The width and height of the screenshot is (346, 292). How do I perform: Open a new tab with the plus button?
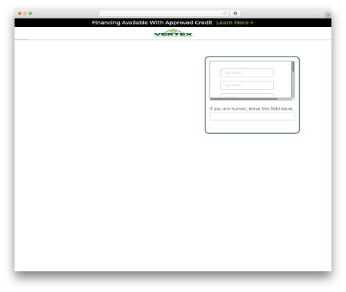328,15
